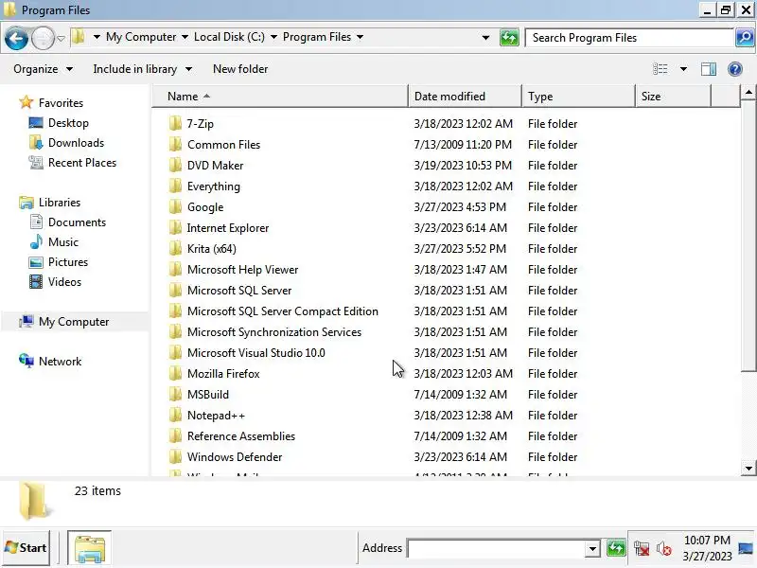Open Help with the question mark icon
Screen dimensions: 757x568
click(735, 69)
